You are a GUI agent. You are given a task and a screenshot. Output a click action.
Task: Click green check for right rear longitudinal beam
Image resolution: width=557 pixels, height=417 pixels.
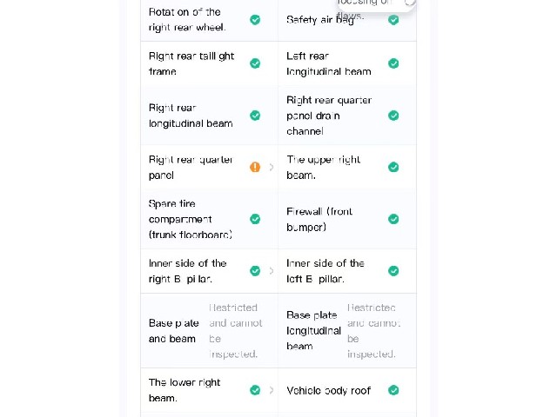point(255,116)
